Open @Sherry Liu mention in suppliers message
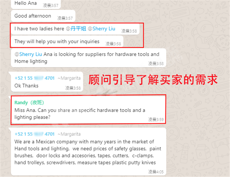 pyautogui.click(x=28, y=54)
